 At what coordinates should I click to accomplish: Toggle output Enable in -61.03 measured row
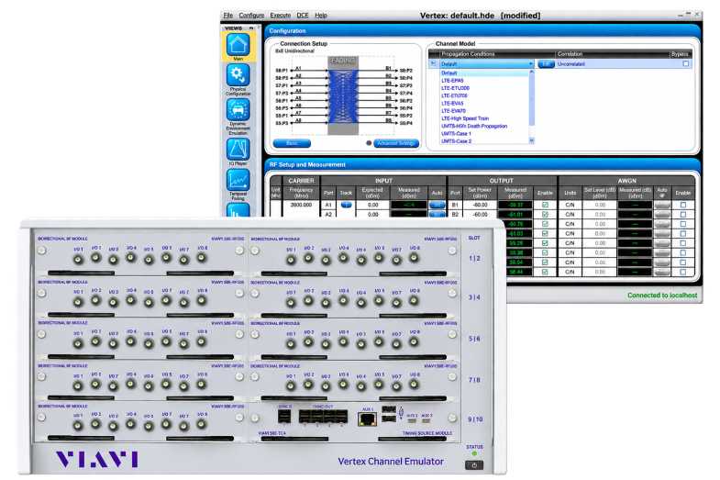(x=545, y=234)
